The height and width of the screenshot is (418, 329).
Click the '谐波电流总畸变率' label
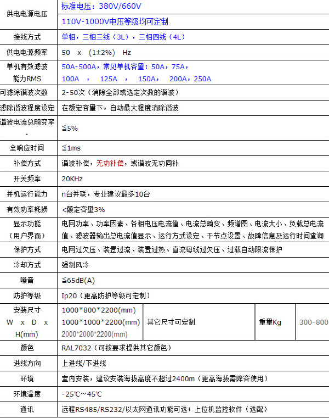pyautogui.click(x=27, y=122)
